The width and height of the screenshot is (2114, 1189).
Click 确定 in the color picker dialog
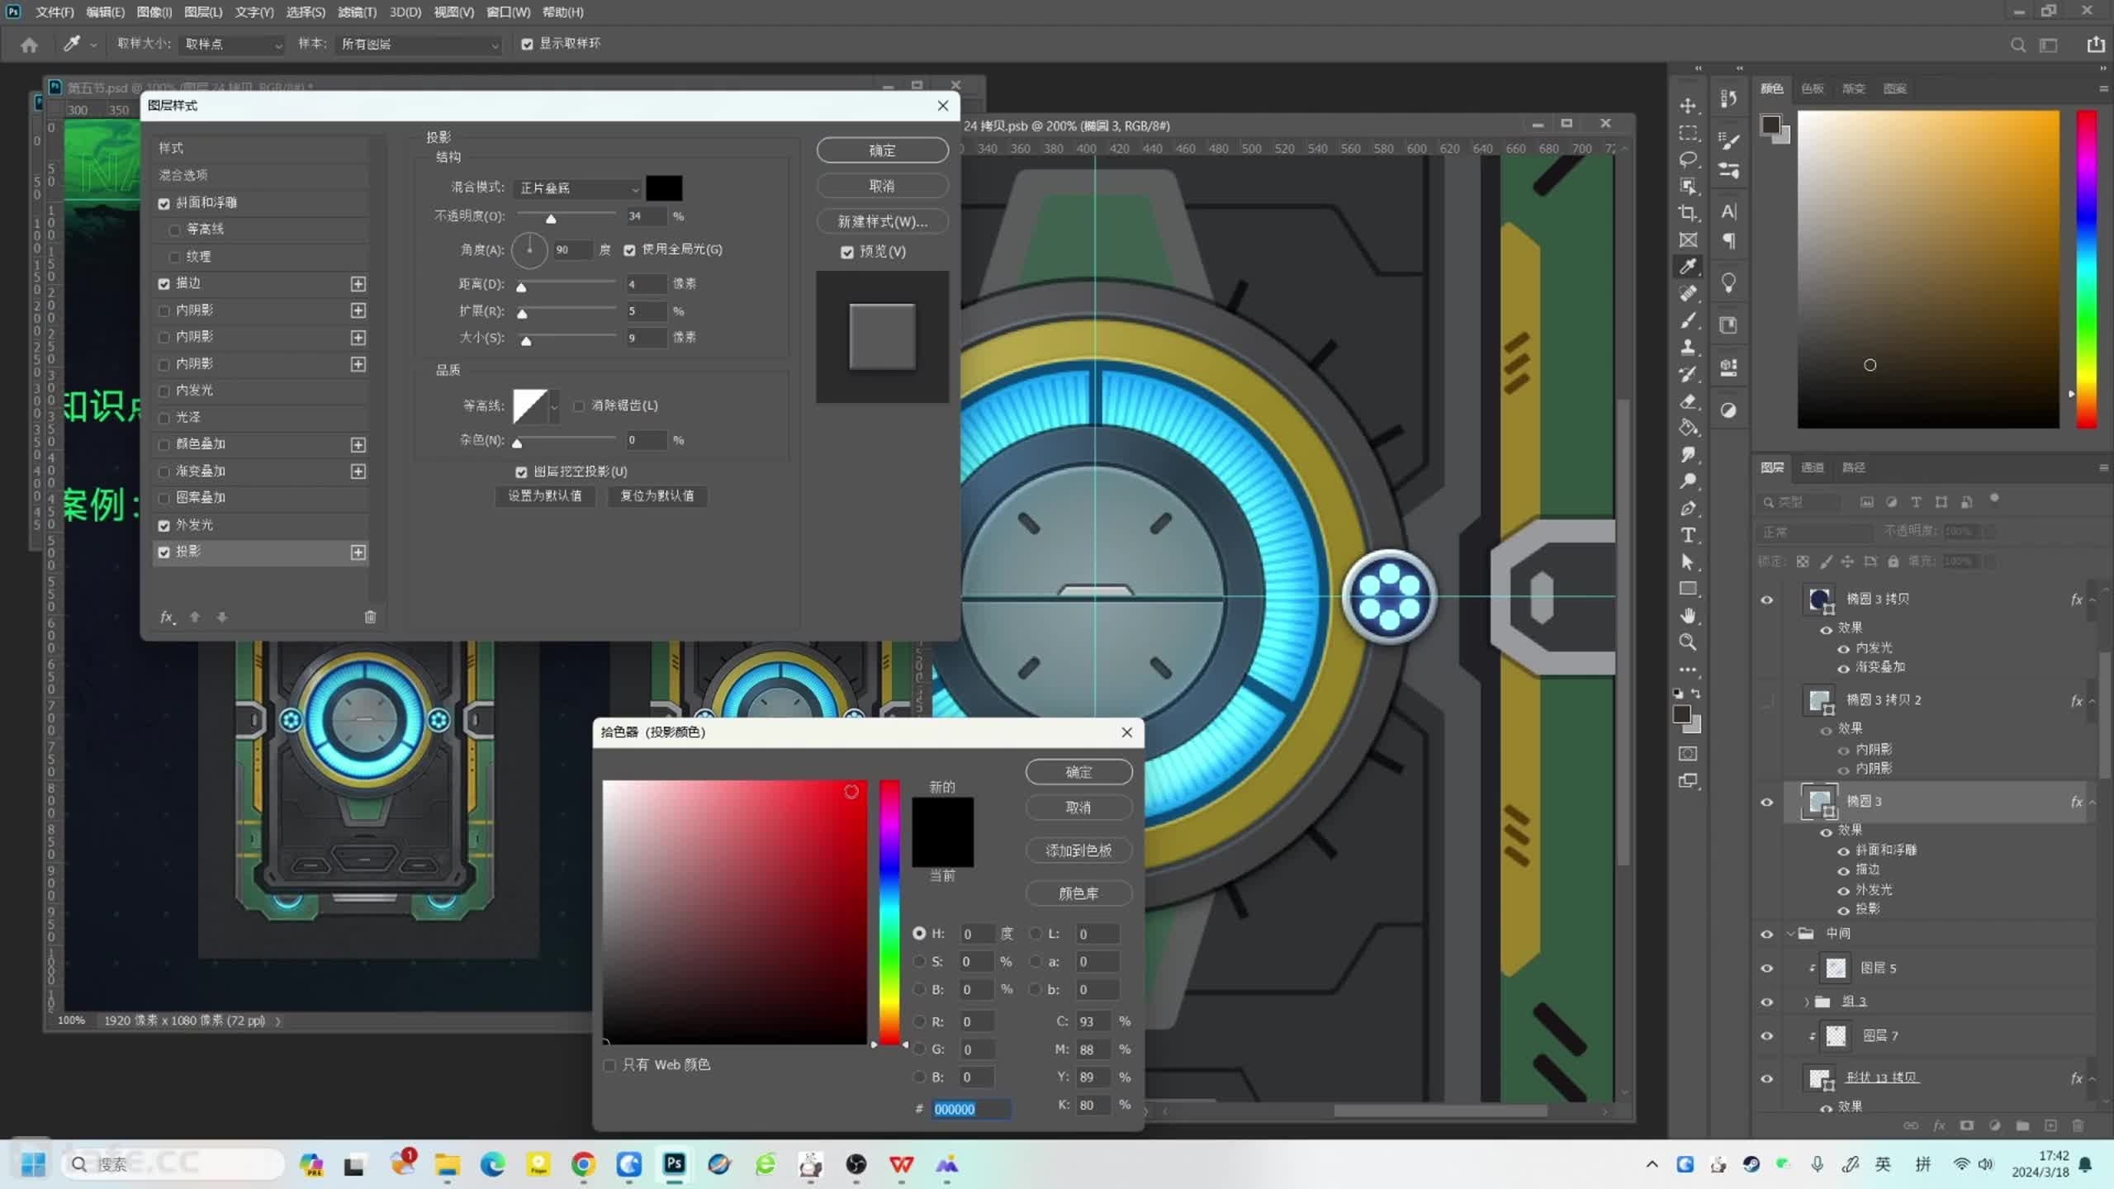click(x=1078, y=772)
